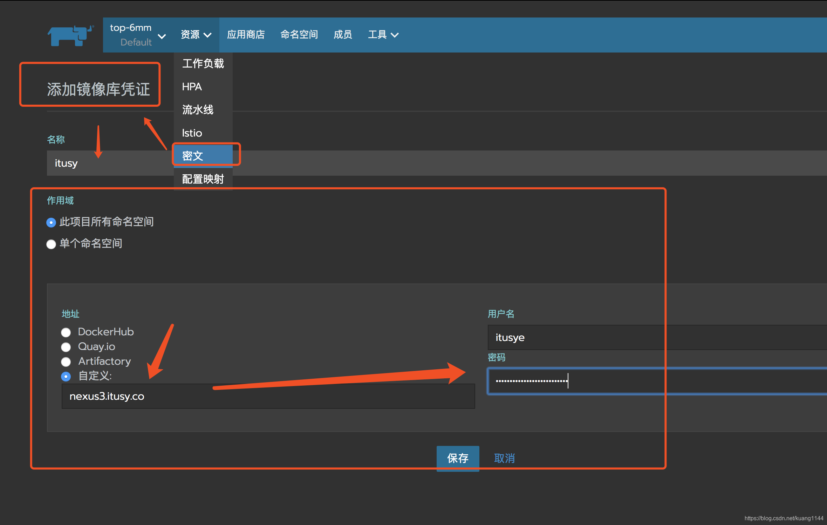Select 配置映射 from the resources menu
This screenshot has width=827, height=525.
tap(203, 179)
